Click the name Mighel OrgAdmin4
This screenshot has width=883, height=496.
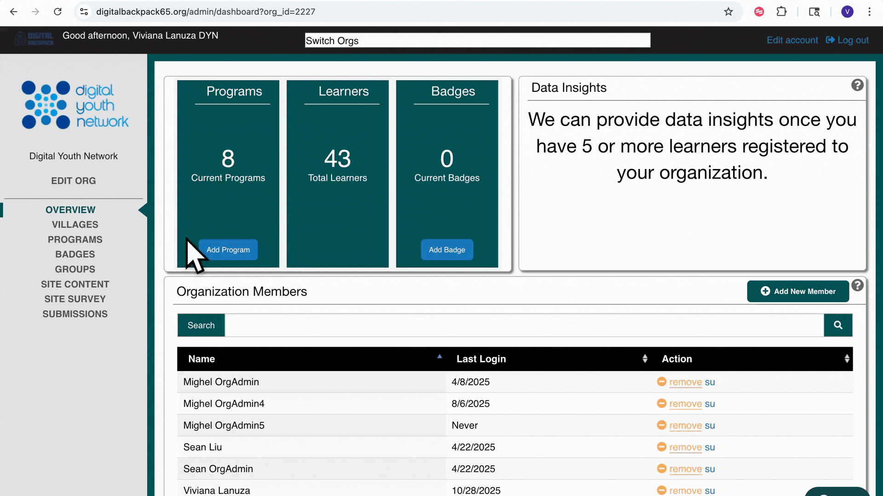224,404
